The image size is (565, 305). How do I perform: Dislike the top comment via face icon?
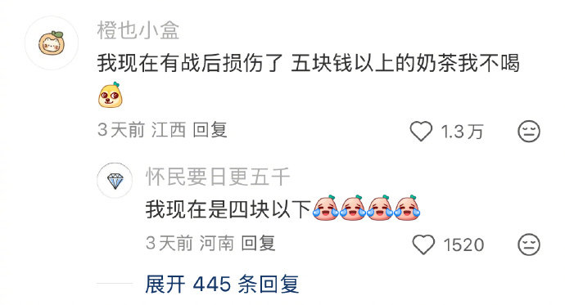pos(529,131)
